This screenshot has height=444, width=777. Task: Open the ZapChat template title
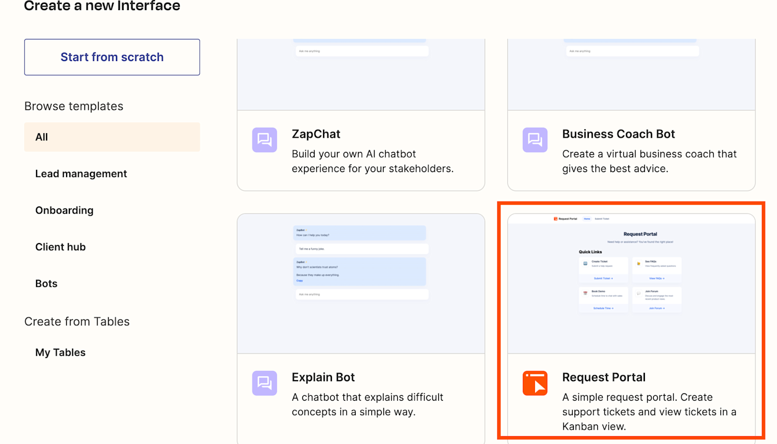[316, 134]
